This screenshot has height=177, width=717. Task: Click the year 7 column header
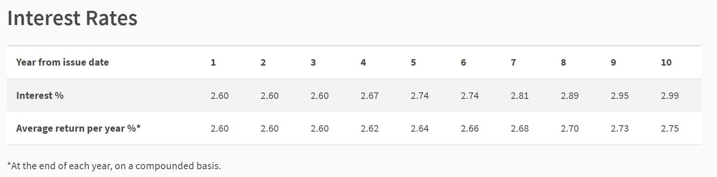pos(513,62)
